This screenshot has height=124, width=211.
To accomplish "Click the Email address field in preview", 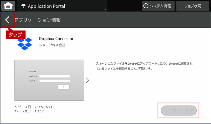I will tap(54, 76).
